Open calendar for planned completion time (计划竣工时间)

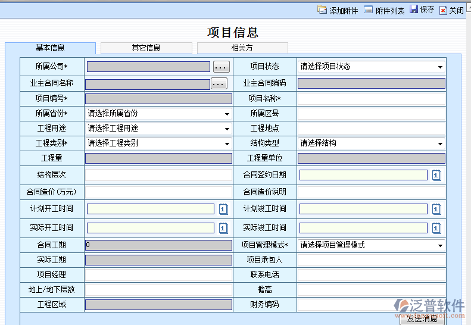coord(436,209)
